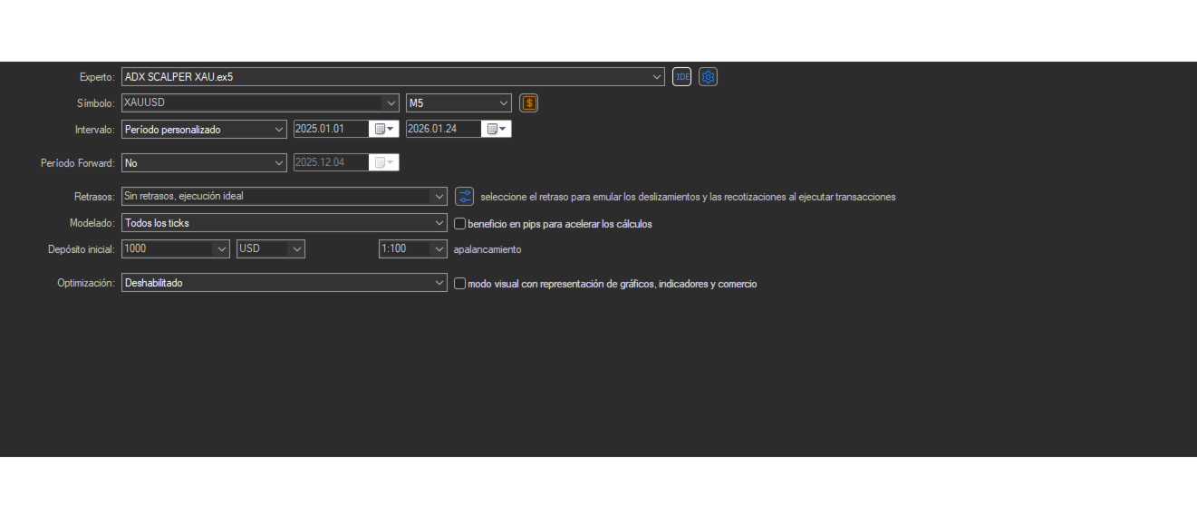1197x525 pixels.
Task: Open Período Forward dropdown
Action: coord(279,162)
